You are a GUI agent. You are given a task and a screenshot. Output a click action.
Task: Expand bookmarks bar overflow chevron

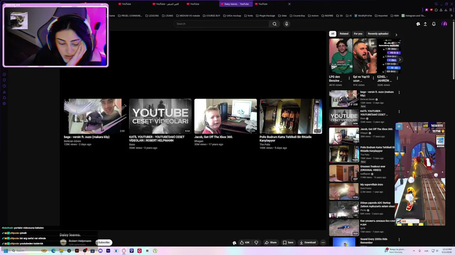451,16
